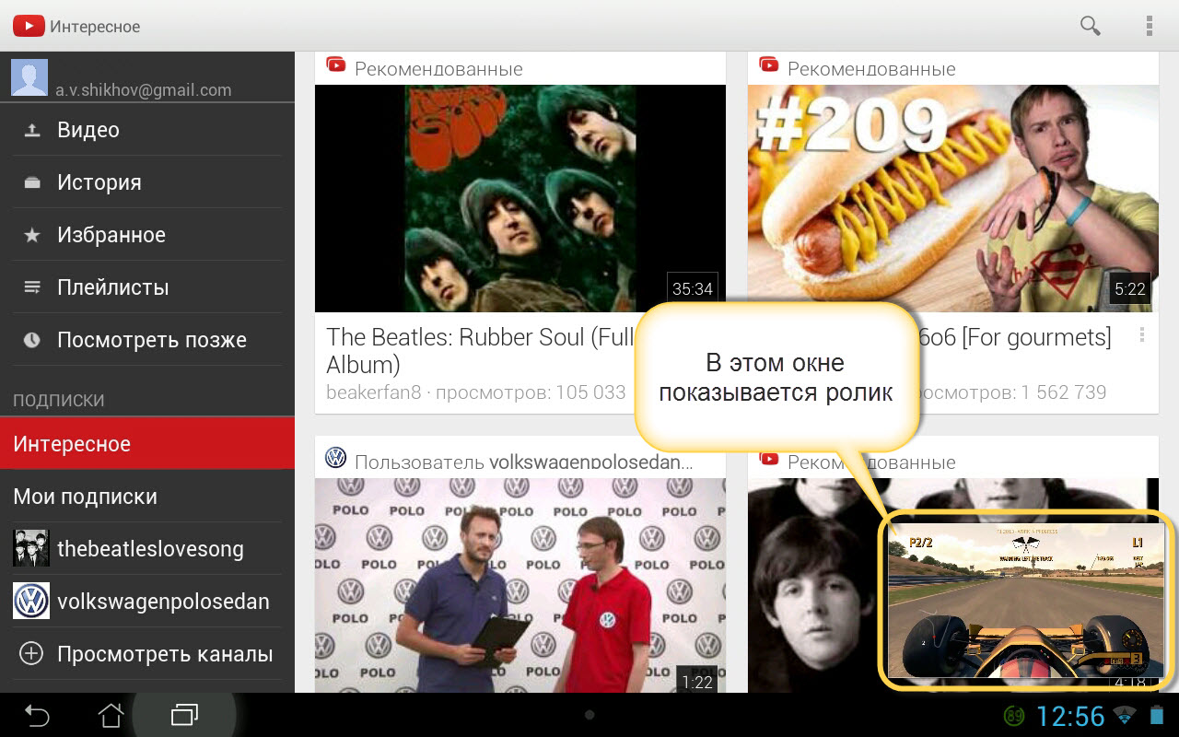The width and height of the screenshot is (1179, 737).
Task: Tap the account avatar for a.v.shikhov@gmail.com
Action: click(29, 77)
